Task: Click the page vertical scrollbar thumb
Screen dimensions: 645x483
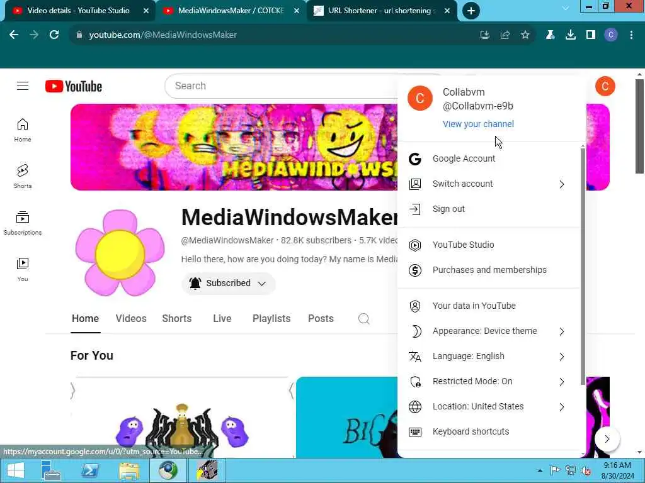Action: coord(639,125)
